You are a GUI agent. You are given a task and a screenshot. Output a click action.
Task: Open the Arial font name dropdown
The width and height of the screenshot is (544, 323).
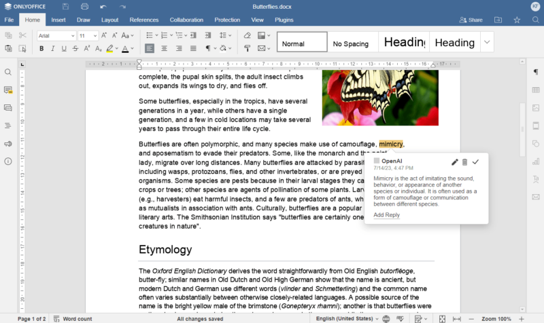coord(56,35)
